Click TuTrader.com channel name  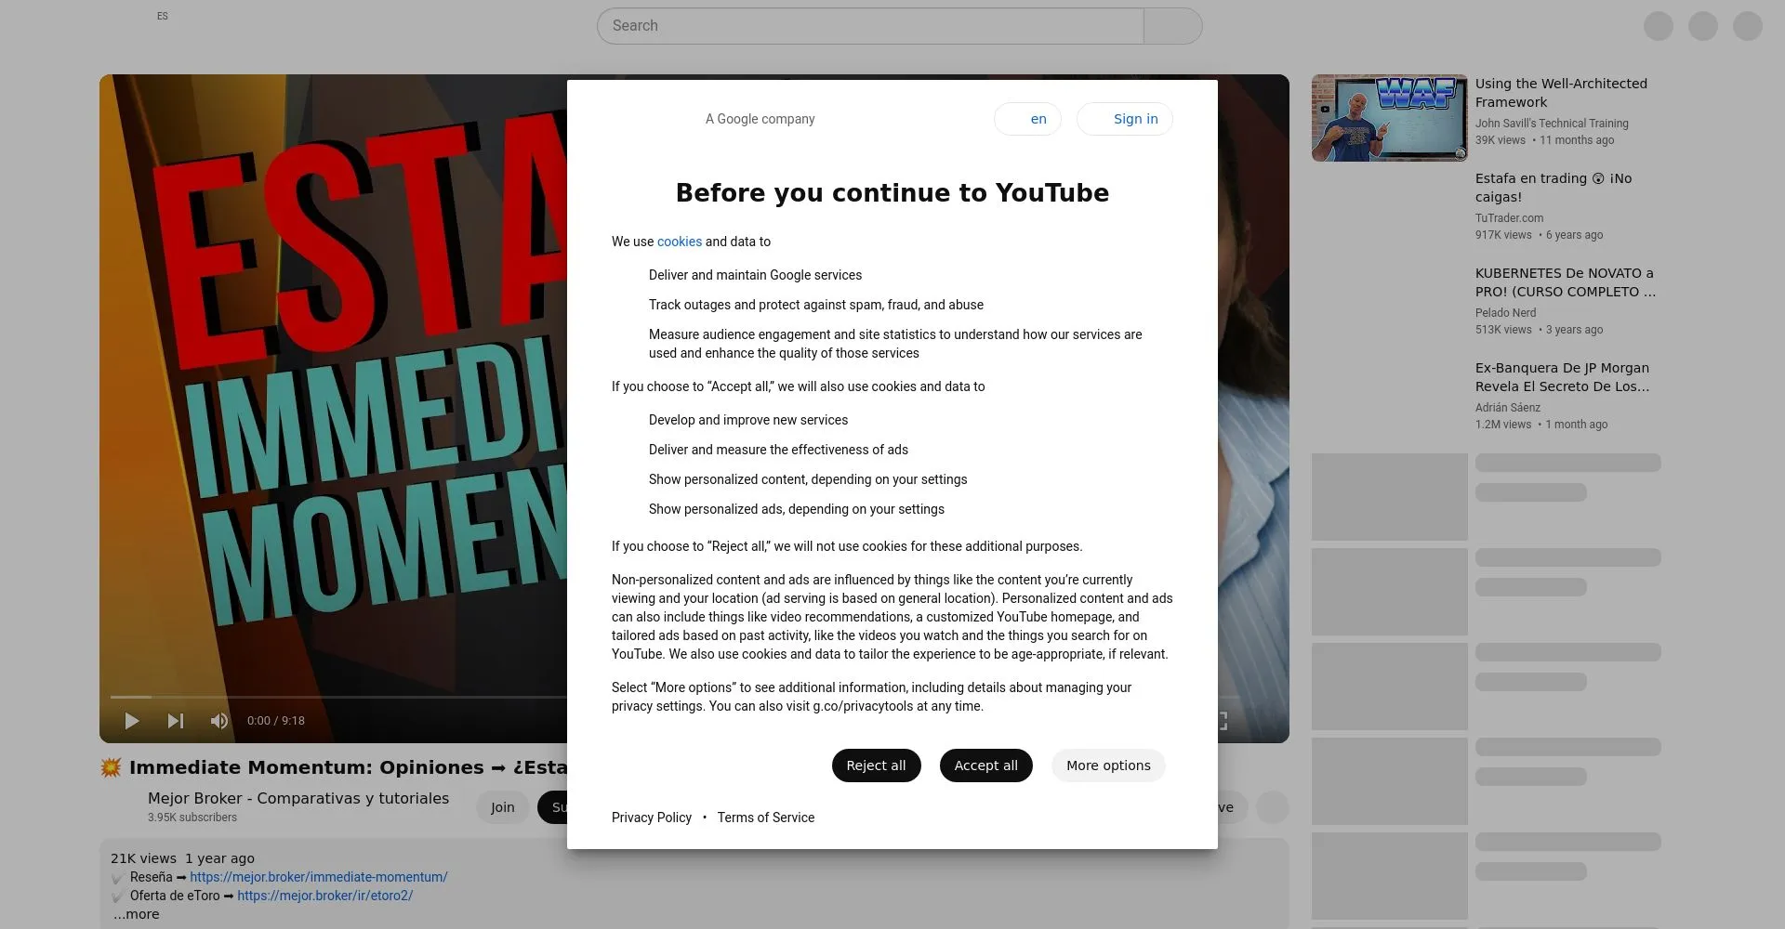pyautogui.click(x=1509, y=218)
